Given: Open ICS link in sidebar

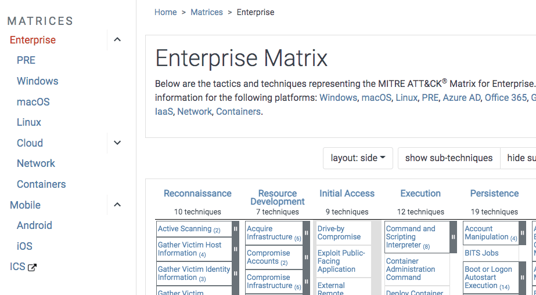Looking at the screenshot, I should coord(17,267).
